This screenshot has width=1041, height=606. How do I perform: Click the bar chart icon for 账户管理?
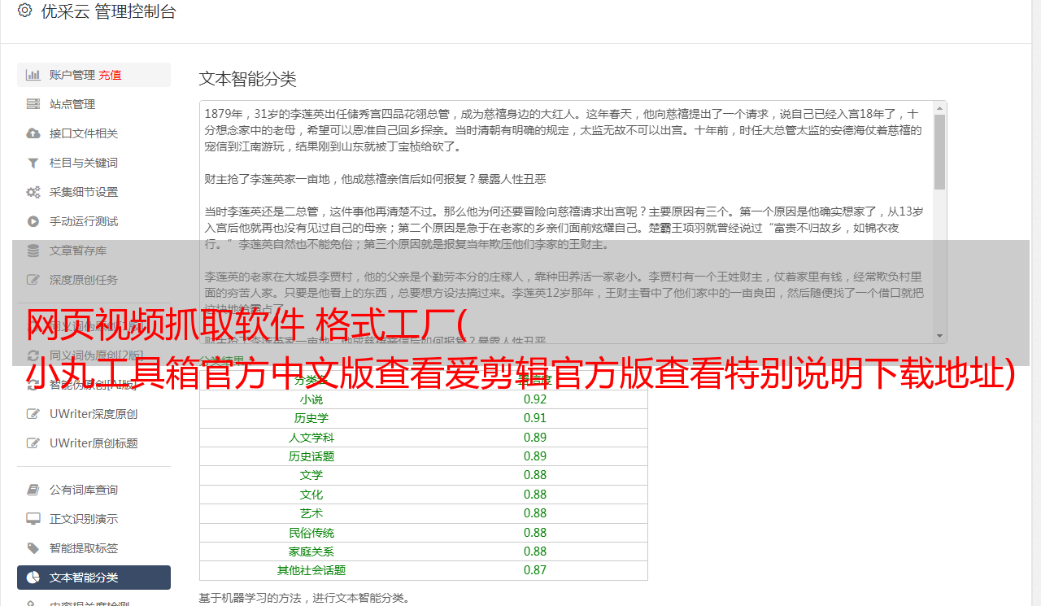pyautogui.click(x=33, y=75)
